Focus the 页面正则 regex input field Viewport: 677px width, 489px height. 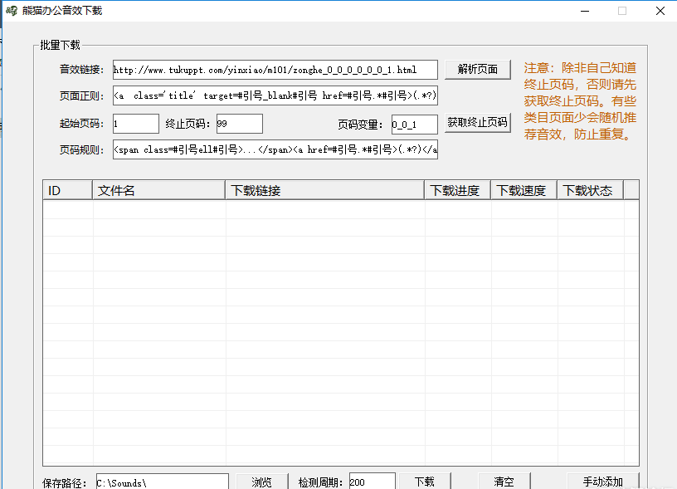click(275, 95)
